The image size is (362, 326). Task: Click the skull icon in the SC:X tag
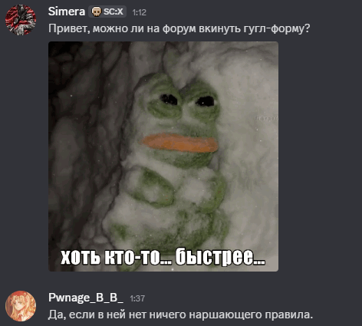pos(97,12)
